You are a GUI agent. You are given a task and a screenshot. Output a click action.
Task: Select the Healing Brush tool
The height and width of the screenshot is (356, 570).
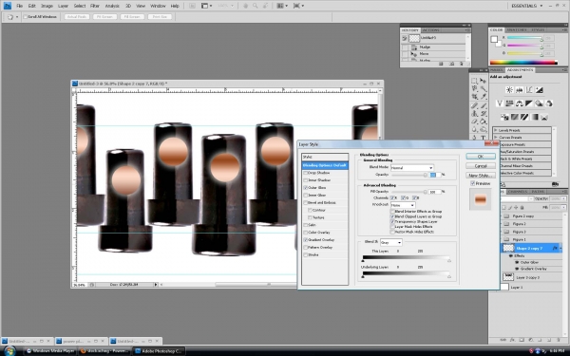coord(474,105)
